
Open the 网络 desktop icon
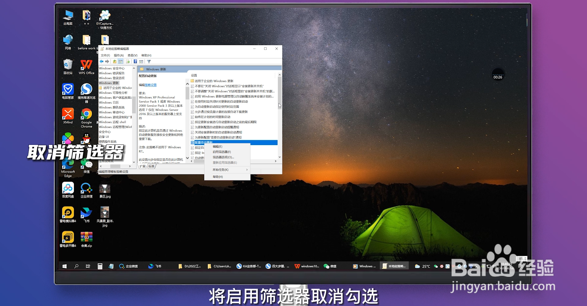click(68, 42)
